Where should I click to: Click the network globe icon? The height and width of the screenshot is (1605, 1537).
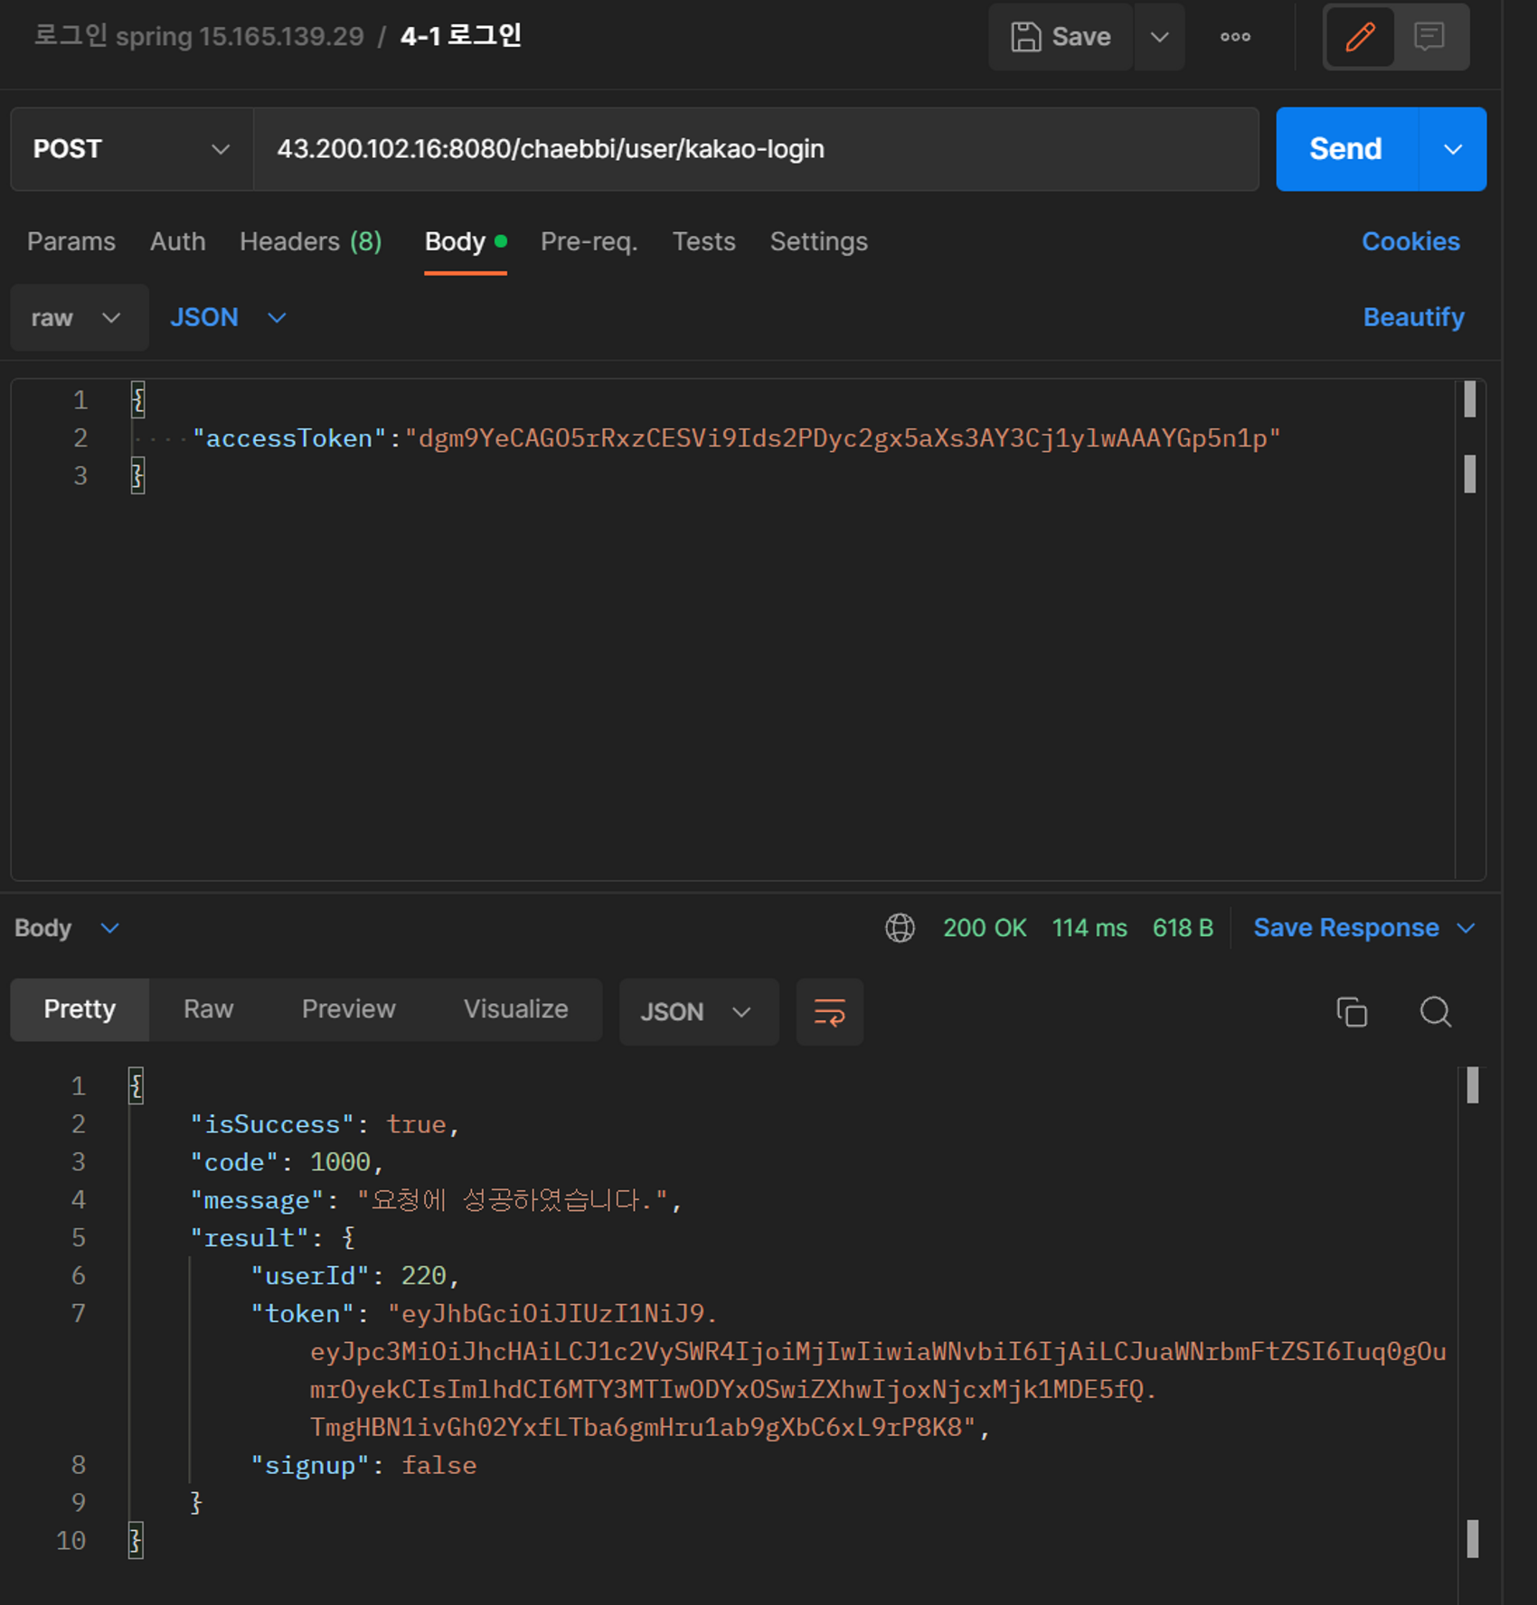point(900,928)
